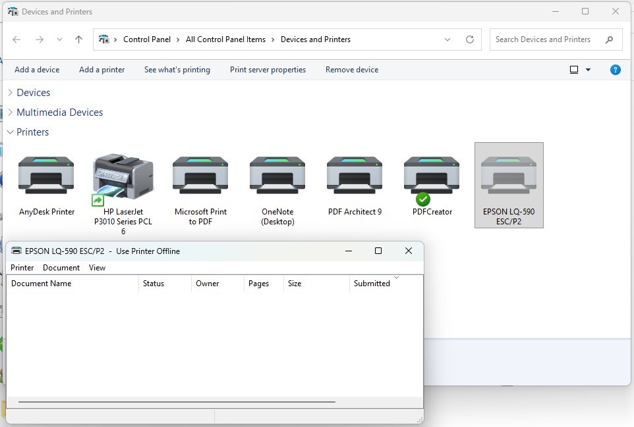Open the Printer menu in queue window
The height and width of the screenshot is (427, 634).
click(x=22, y=268)
